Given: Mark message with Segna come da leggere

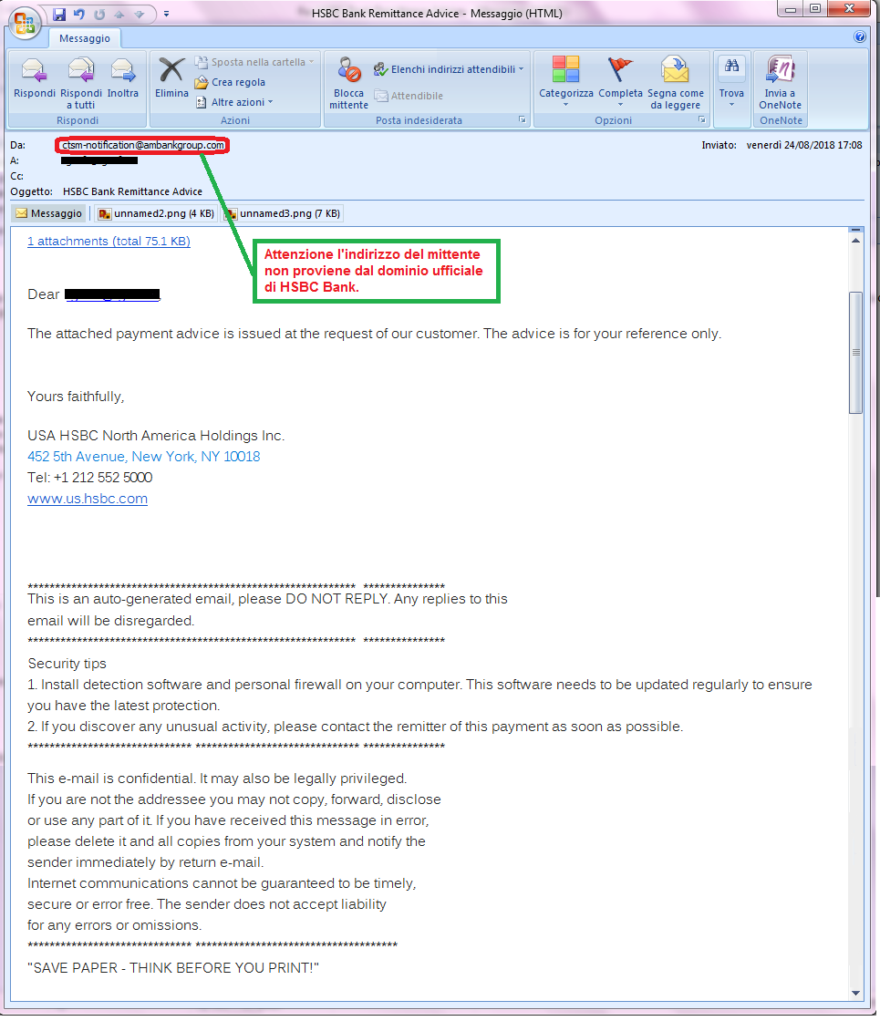Looking at the screenshot, I should 676,82.
